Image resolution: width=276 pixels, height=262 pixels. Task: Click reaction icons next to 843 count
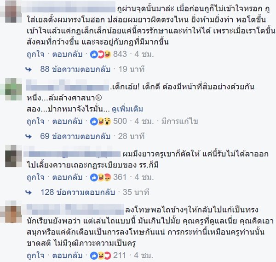click(100, 54)
